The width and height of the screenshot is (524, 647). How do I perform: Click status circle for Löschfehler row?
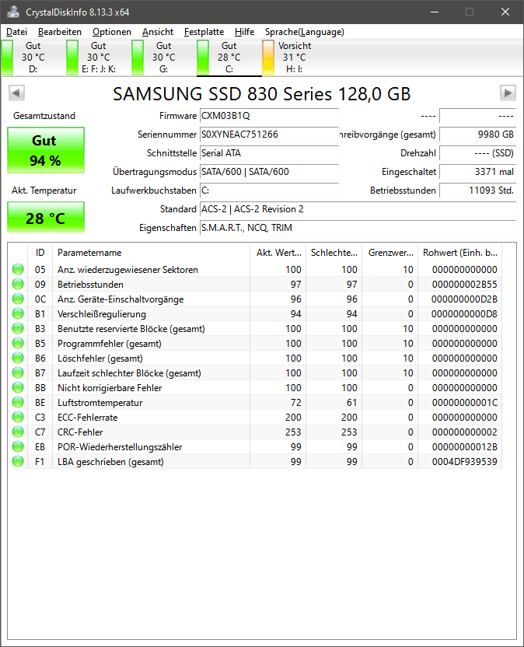click(x=18, y=358)
